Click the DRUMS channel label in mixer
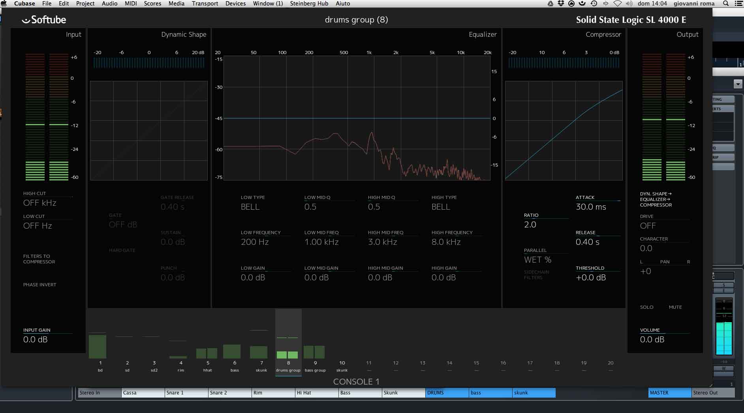This screenshot has height=413, width=744. pos(447,393)
